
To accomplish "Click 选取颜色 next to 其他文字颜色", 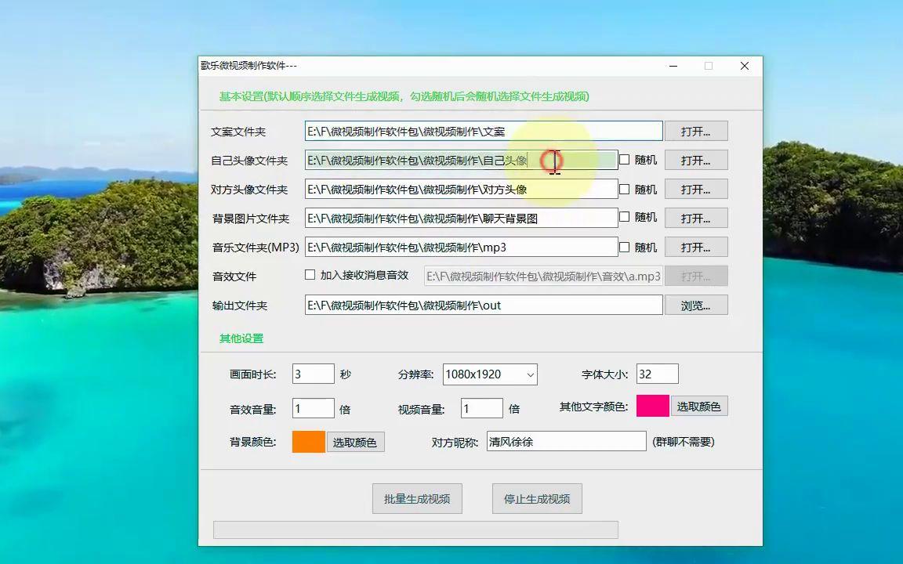I will pyautogui.click(x=698, y=407).
